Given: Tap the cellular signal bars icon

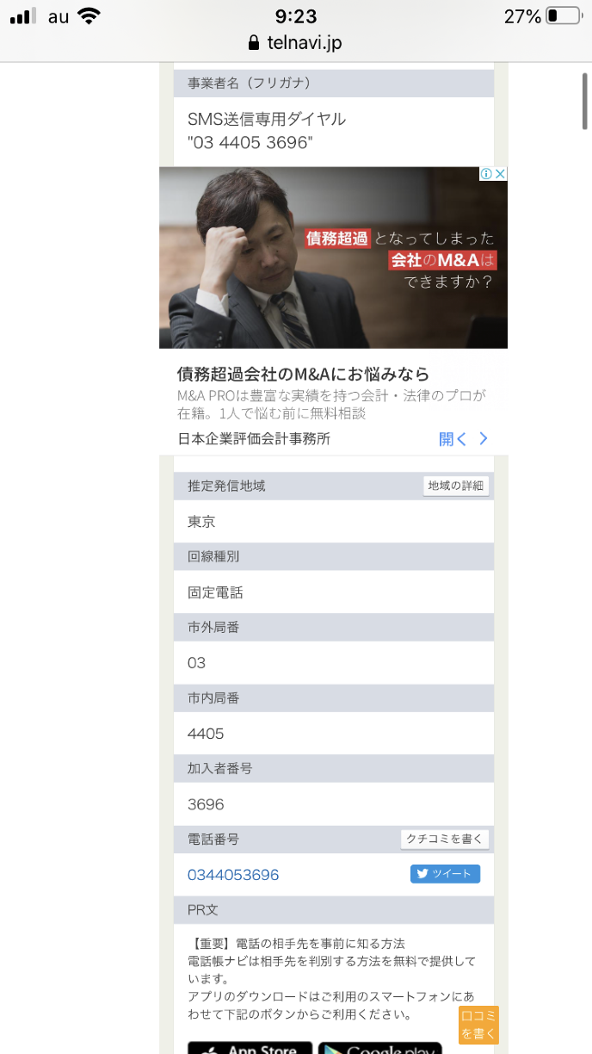Looking at the screenshot, I should tap(23, 16).
